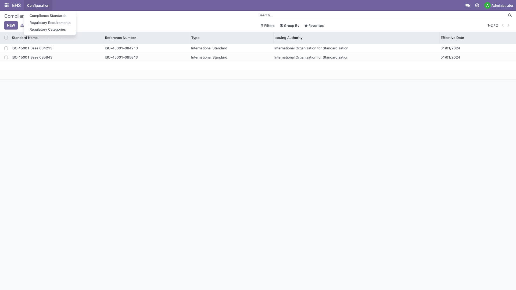Image resolution: width=516 pixels, height=290 pixels.
Task: Open the apps grid menu
Action: pyautogui.click(x=6, y=5)
